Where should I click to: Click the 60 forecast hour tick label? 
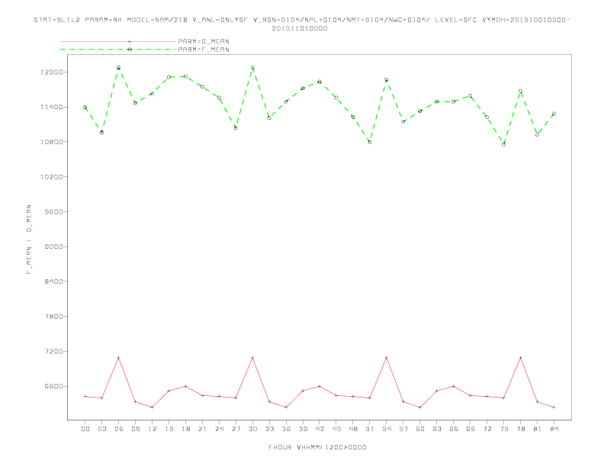(x=420, y=429)
